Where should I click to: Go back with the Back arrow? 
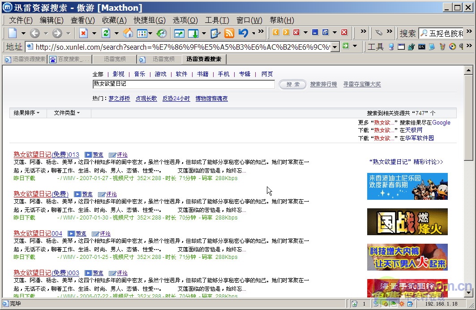point(35,33)
